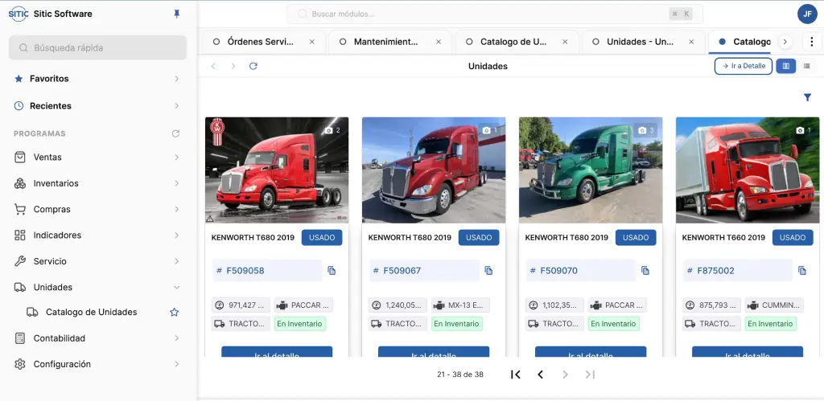Switch to list view
The width and height of the screenshot is (824, 401).
pyautogui.click(x=806, y=66)
